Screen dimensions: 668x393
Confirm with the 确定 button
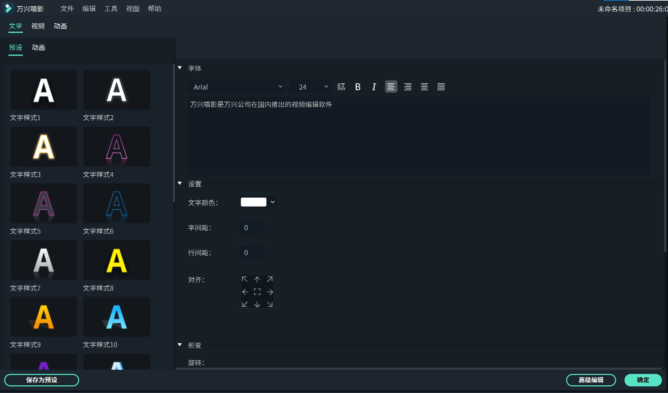click(x=643, y=380)
